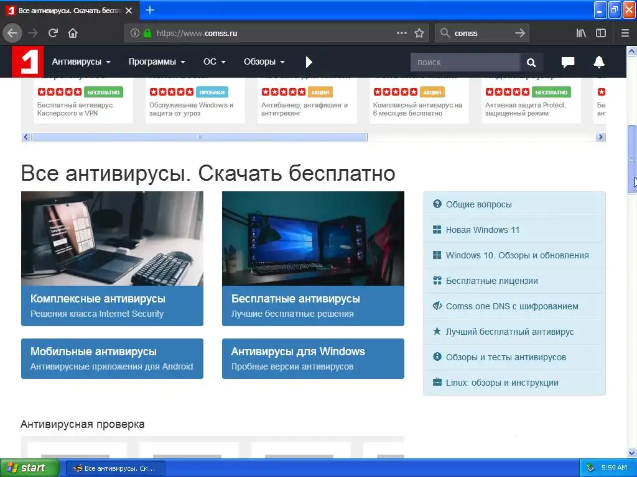Click the taskbar clock showing 5:59 AM
637x477 pixels.
coord(614,468)
